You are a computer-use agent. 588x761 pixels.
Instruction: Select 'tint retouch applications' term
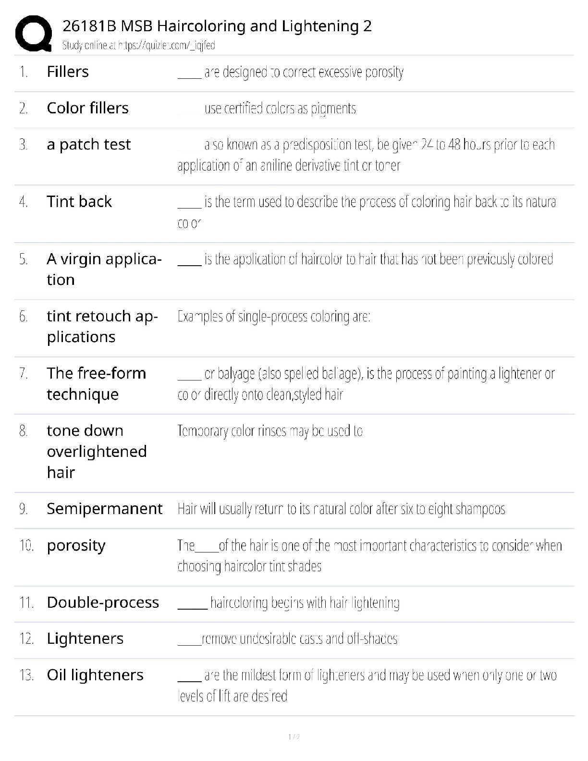click(x=102, y=326)
